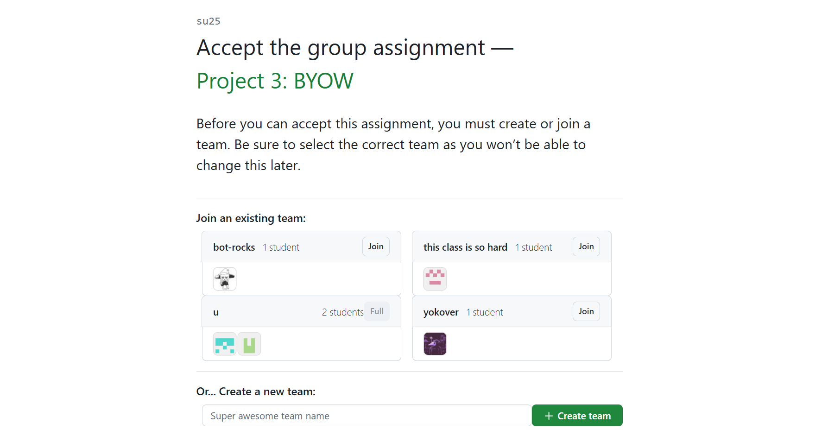This screenshot has width=828, height=436.
Task: Click the Full badge on team 'u'
Action: 377,311
